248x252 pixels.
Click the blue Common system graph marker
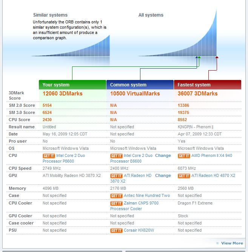click(196, 57)
